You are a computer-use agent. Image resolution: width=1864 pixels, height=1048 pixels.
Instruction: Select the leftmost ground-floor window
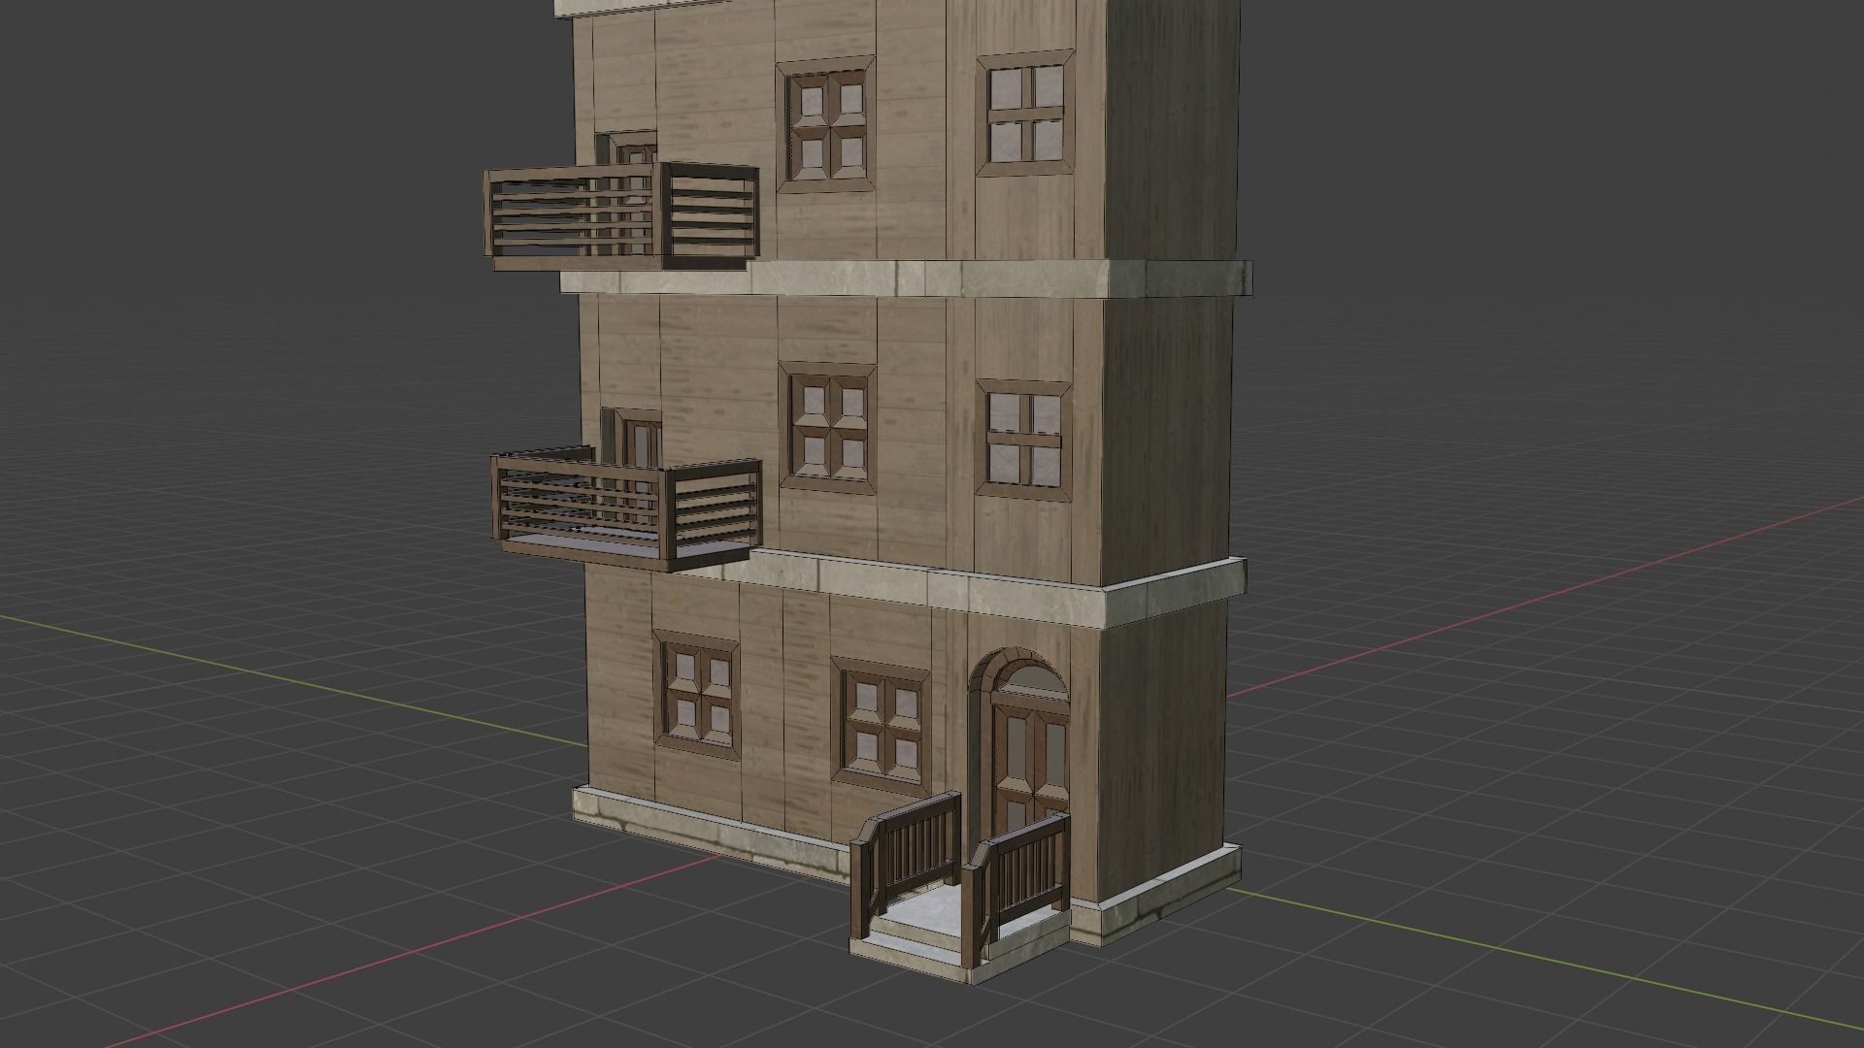(697, 694)
